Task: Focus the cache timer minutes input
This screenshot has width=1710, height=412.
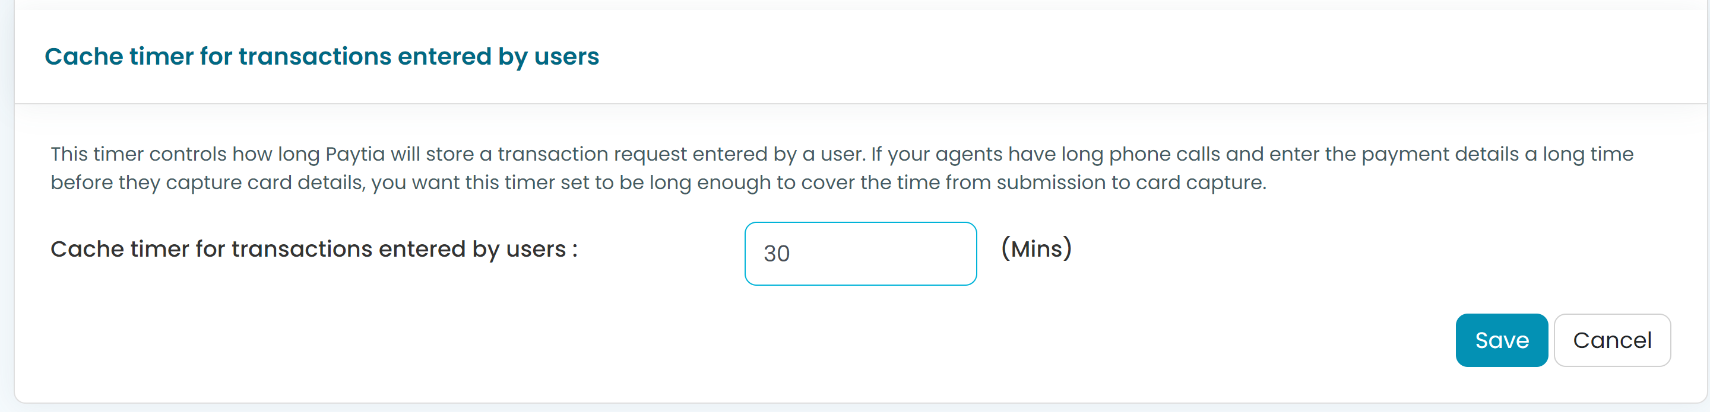Action: 860,254
